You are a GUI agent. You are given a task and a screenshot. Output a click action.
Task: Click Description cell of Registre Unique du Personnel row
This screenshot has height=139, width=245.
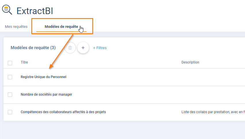click(x=213, y=77)
